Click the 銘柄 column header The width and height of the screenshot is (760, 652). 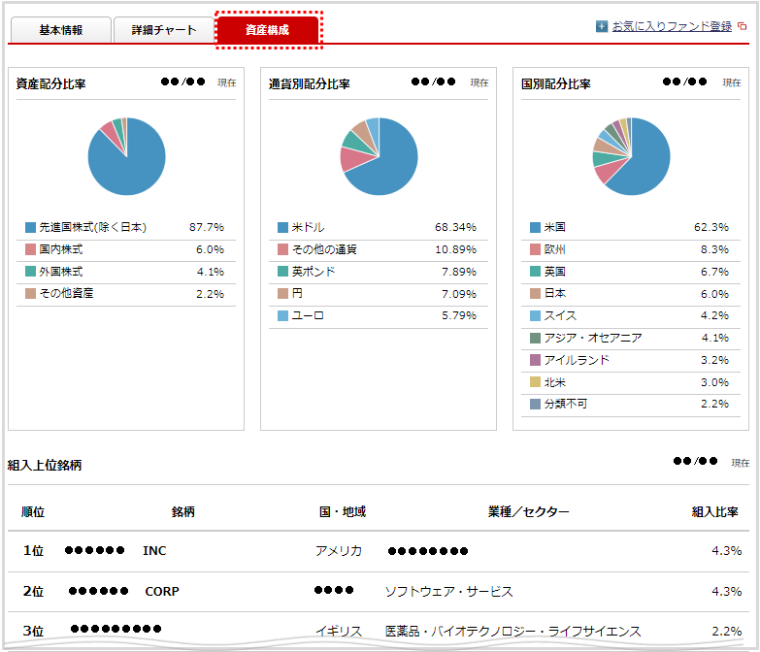183,512
